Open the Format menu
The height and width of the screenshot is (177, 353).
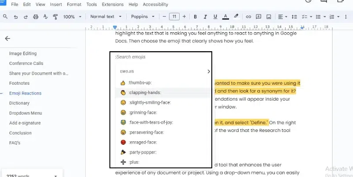[74, 4]
